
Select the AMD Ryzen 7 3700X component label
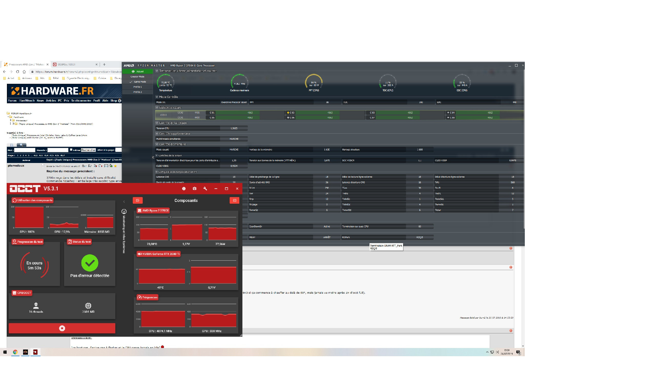tap(153, 210)
